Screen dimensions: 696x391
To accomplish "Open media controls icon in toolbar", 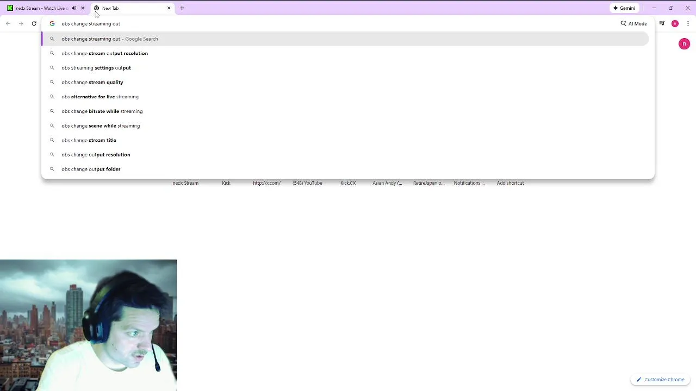I will [662, 23].
